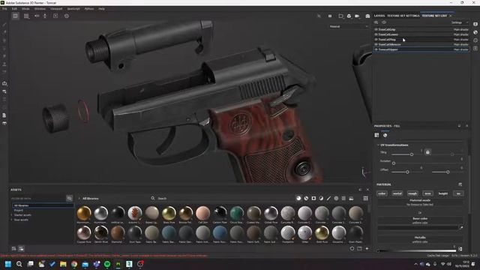This screenshot has height=270, width=480.
Task: Open fill projection settings icon in Properties
Action: click(x=376, y=135)
